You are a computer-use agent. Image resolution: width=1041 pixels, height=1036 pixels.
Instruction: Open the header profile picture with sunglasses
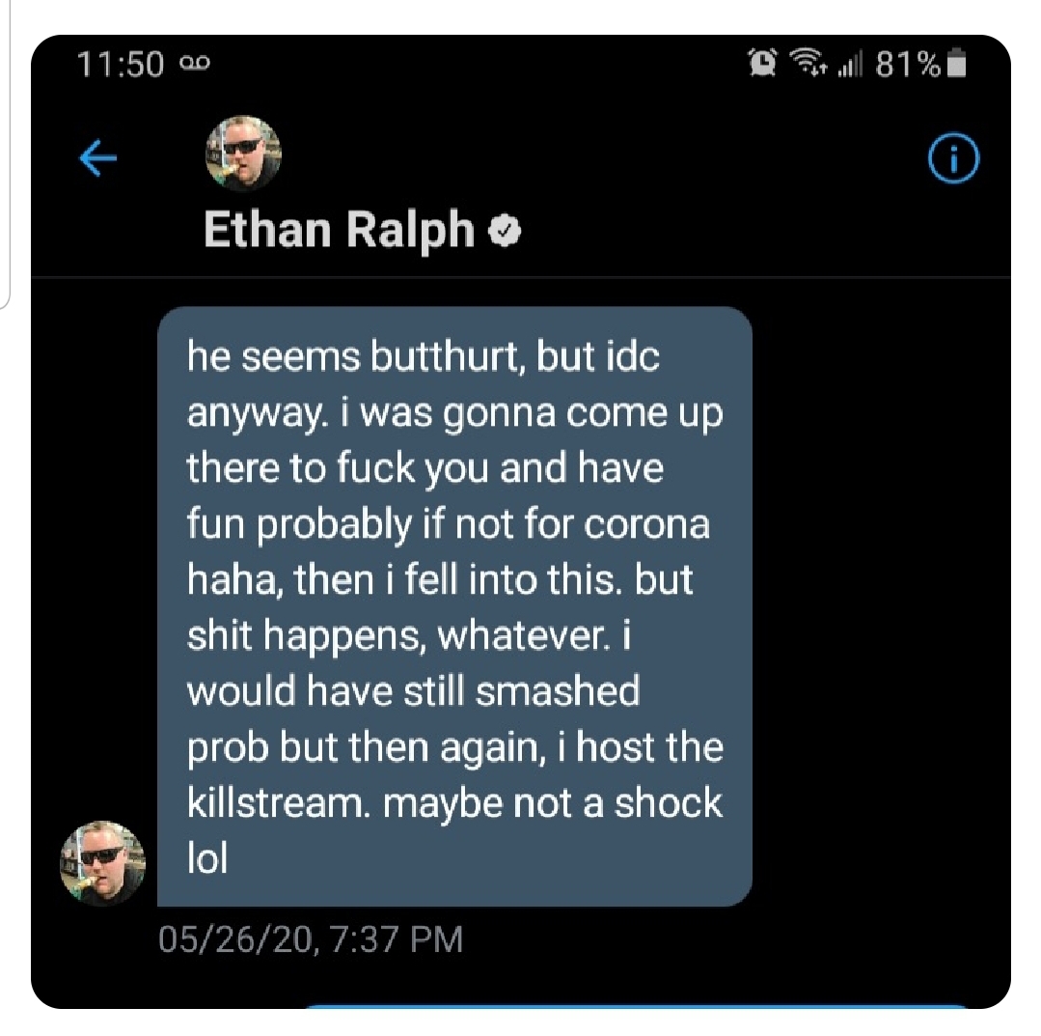click(244, 154)
